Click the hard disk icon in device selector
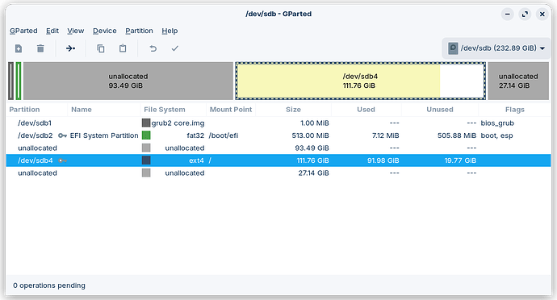Viewport: 557px width, 300px height. [453, 48]
